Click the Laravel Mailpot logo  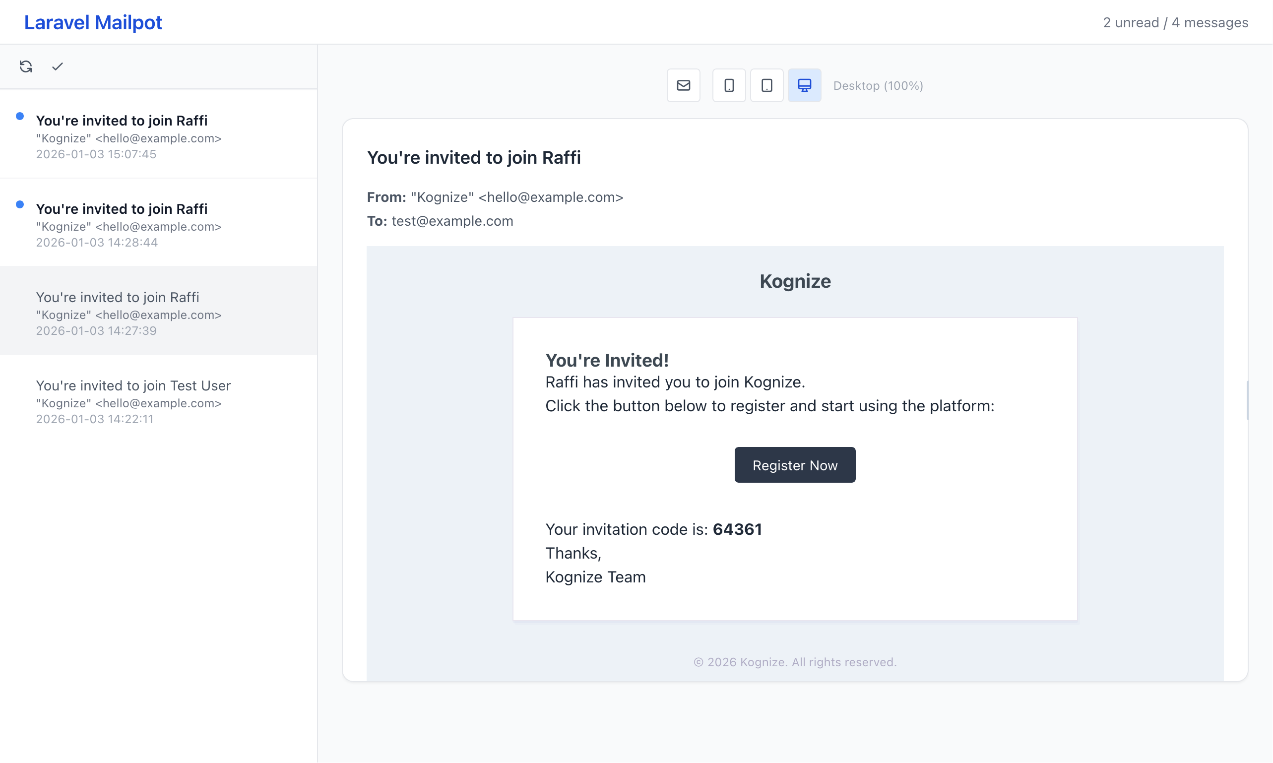tap(93, 22)
